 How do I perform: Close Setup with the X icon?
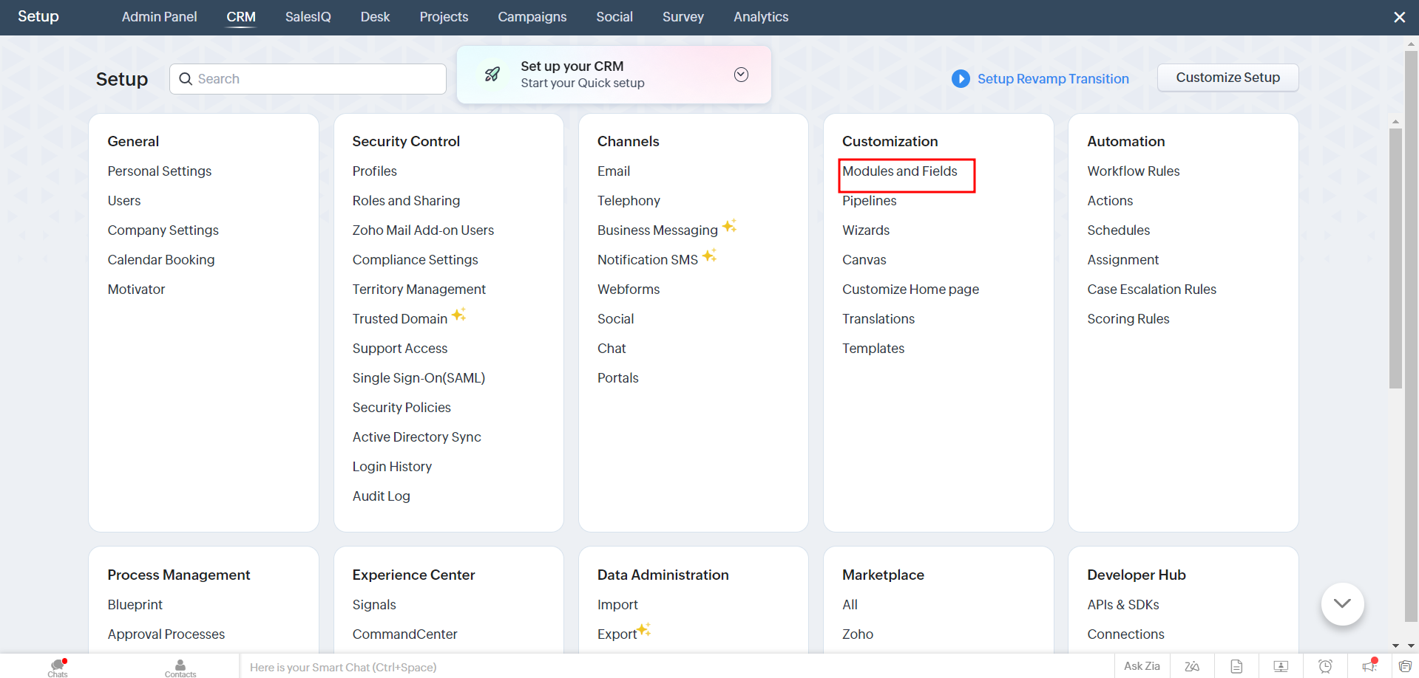(x=1399, y=17)
